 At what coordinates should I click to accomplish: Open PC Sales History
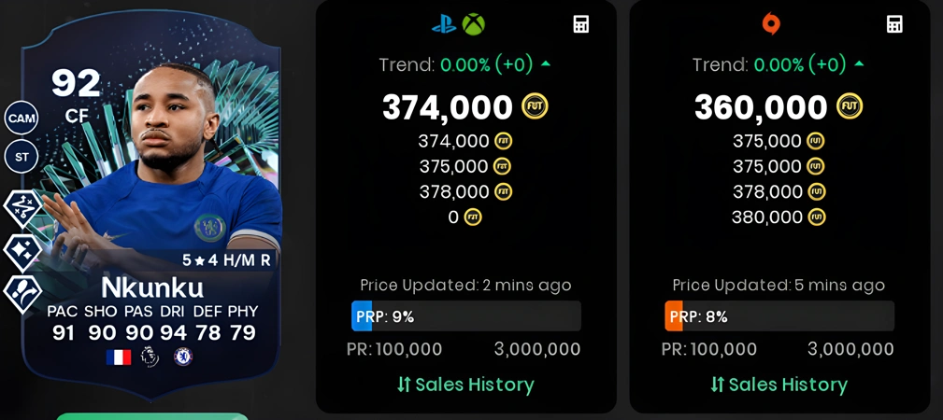click(x=779, y=385)
